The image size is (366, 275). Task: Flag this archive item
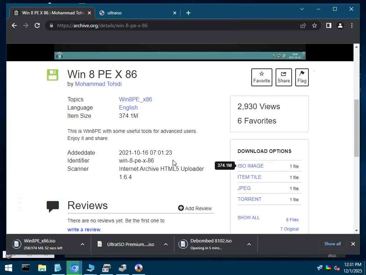coord(302,77)
